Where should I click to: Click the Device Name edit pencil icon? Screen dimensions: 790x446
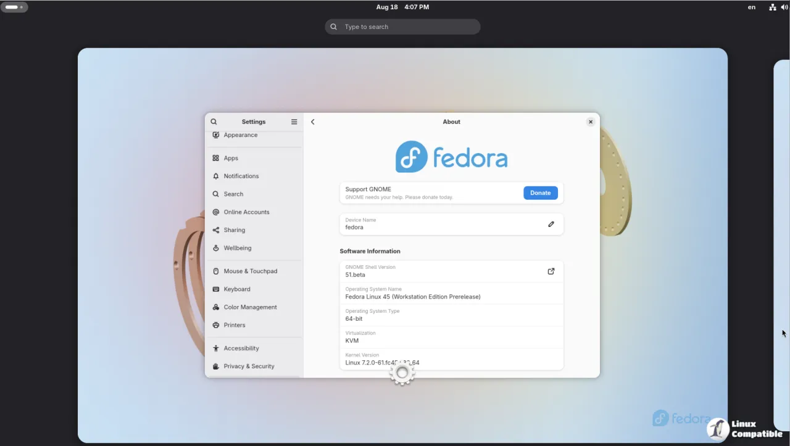pyautogui.click(x=551, y=224)
